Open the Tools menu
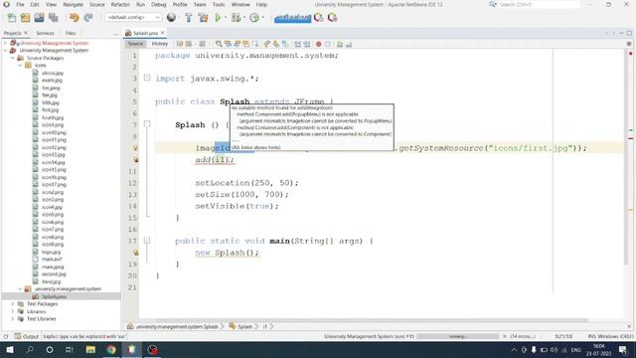Viewport: 636px width, 358px height. click(x=219, y=4)
